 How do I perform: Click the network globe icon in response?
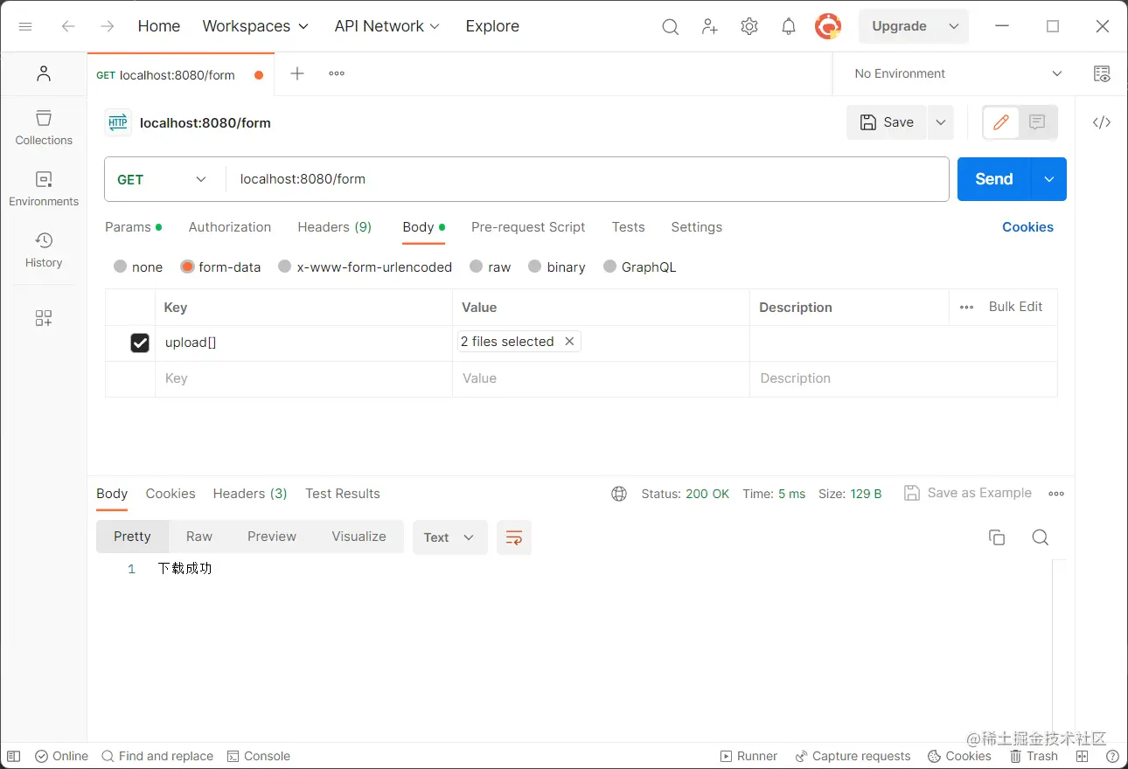pyautogui.click(x=619, y=494)
